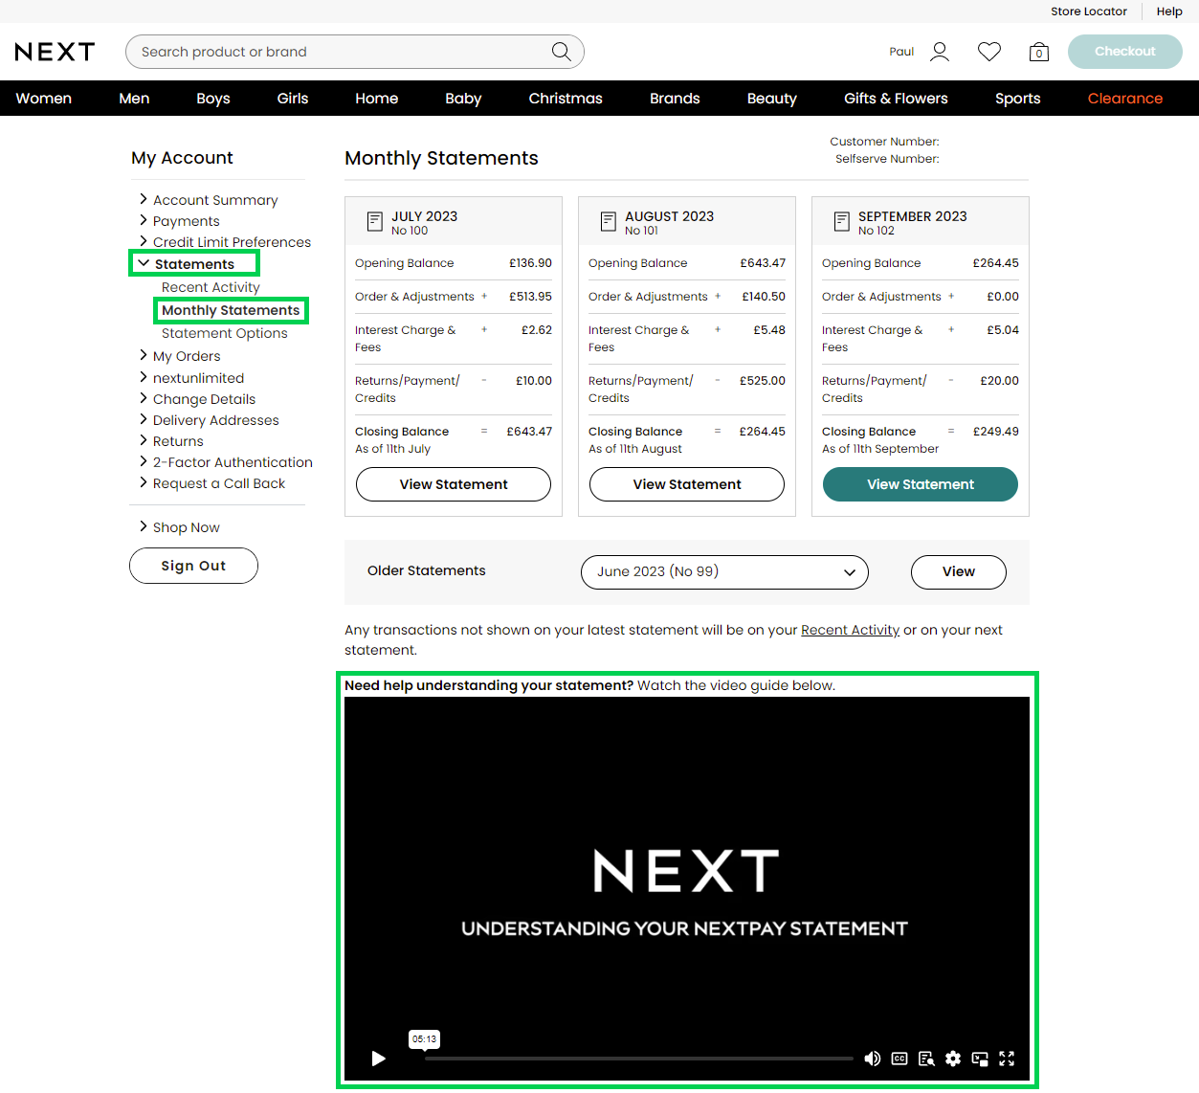Enable picture-in-picture for the video
This screenshot has width=1199, height=1093.
(x=980, y=1059)
